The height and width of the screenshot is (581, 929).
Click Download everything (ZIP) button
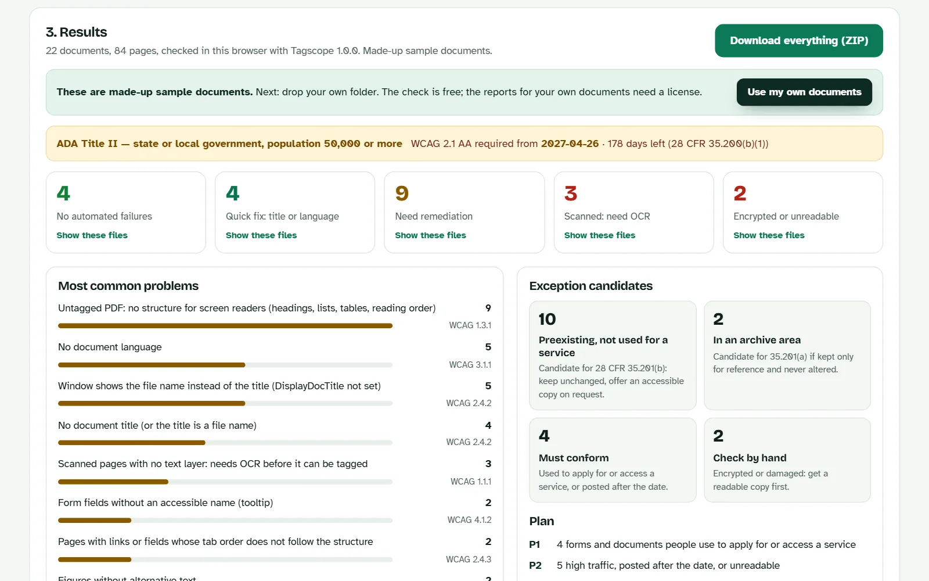(x=798, y=41)
